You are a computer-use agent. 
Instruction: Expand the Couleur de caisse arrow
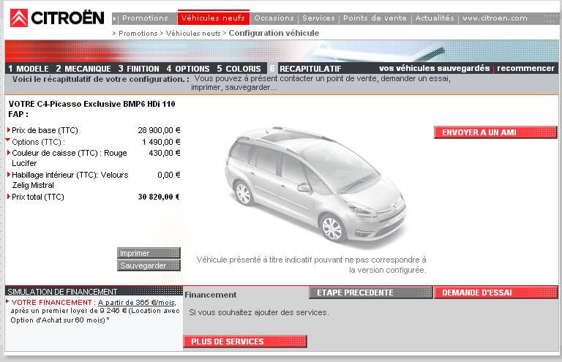pos(9,153)
